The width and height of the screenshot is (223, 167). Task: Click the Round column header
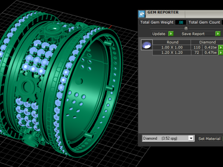tap(172, 42)
